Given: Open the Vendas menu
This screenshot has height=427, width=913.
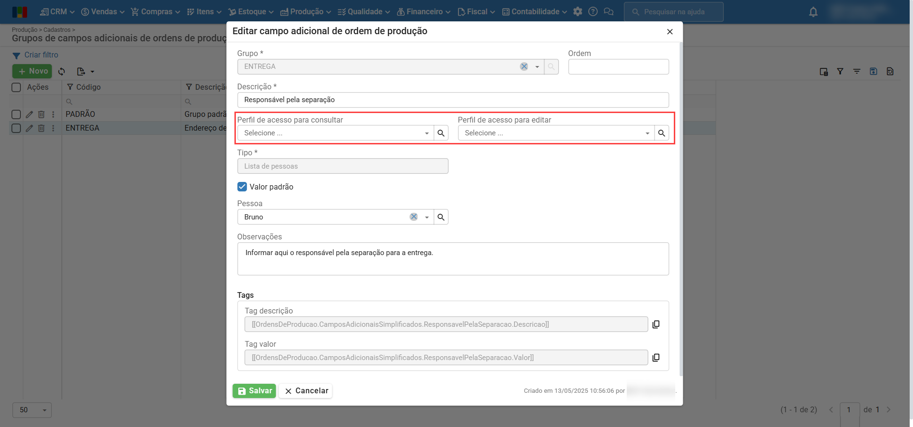Looking at the screenshot, I should [x=103, y=12].
